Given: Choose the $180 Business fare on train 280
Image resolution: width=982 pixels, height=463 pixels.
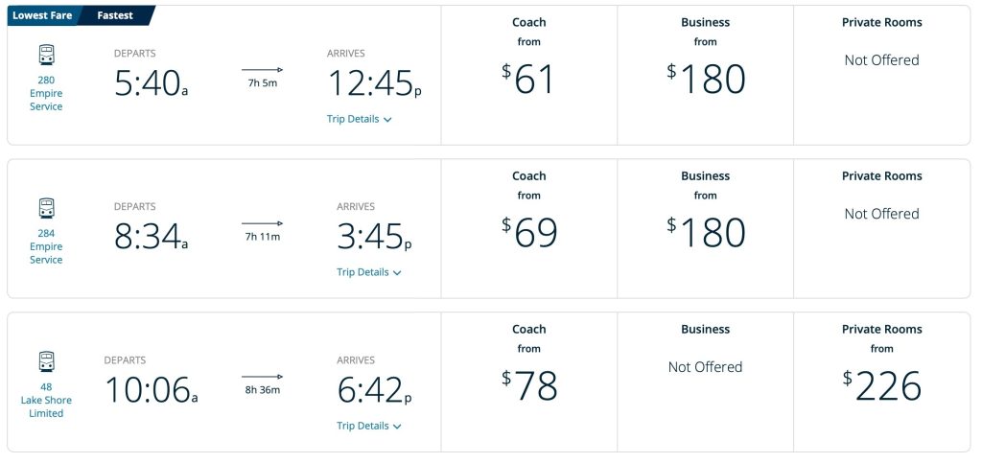Looking at the screenshot, I should [705, 79].
